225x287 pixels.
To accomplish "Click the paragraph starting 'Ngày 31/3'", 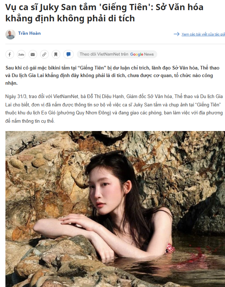I will tap(114, 109).
